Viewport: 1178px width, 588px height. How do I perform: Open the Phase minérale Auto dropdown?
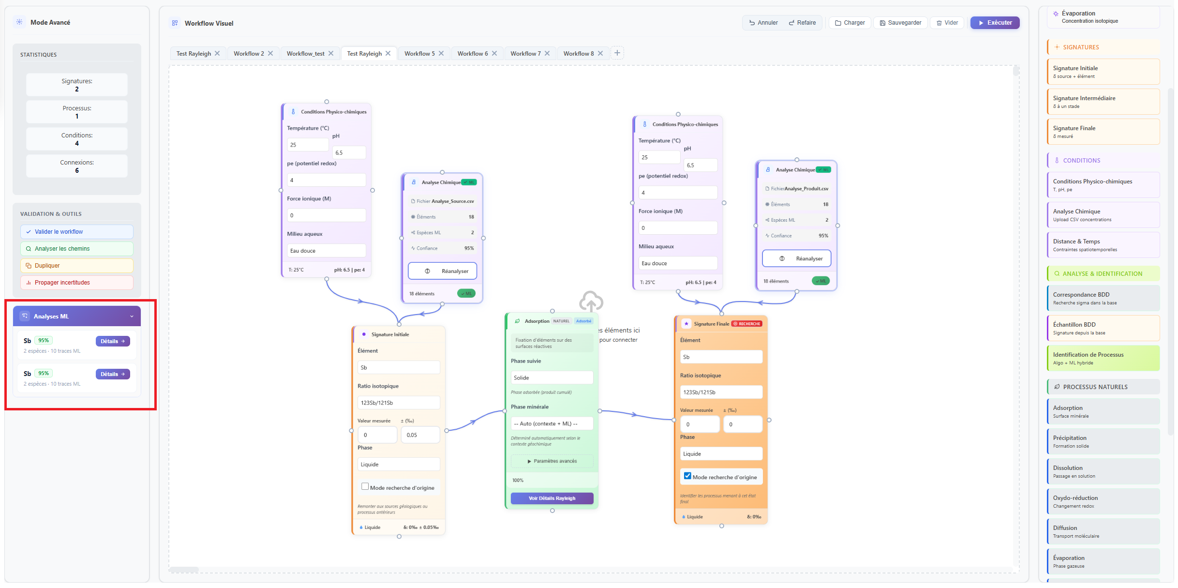552,423
